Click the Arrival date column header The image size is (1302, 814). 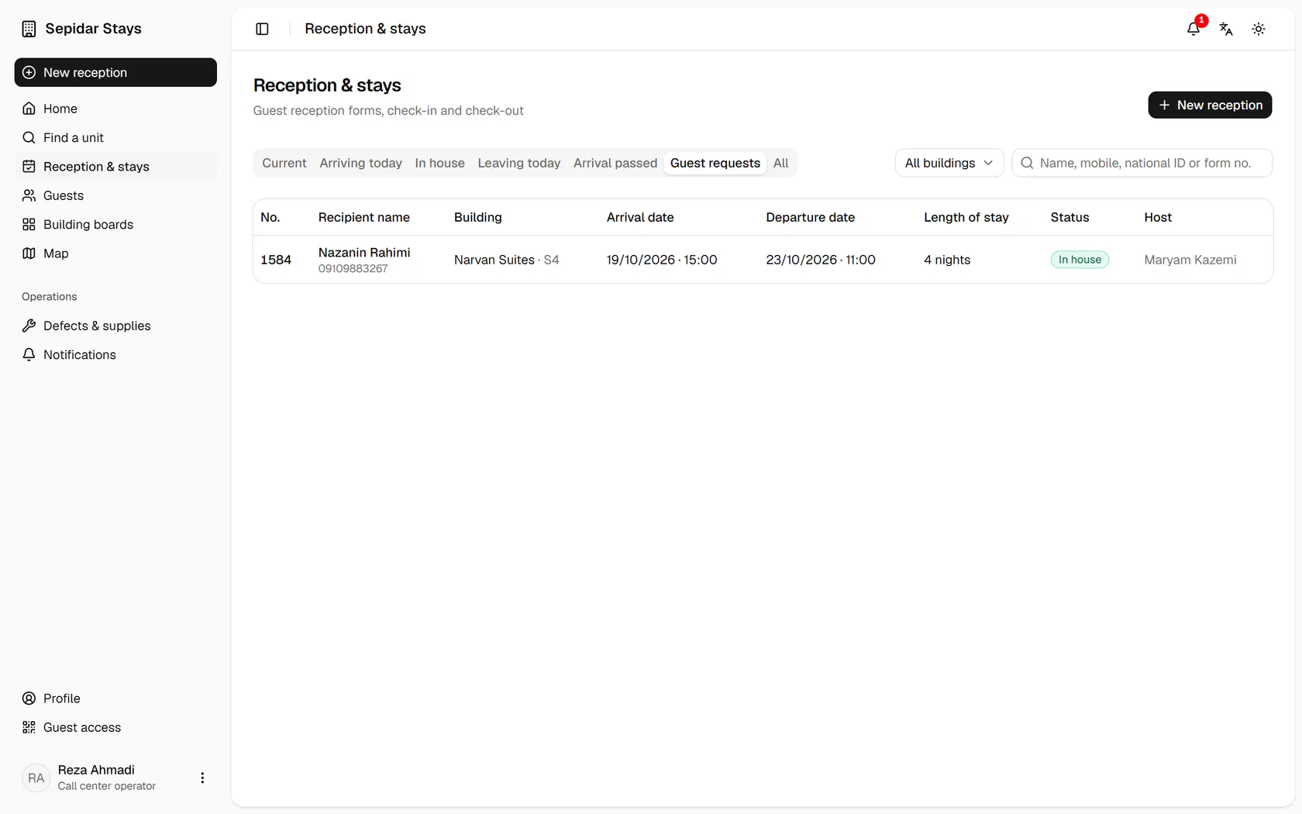tap(640, 217)
